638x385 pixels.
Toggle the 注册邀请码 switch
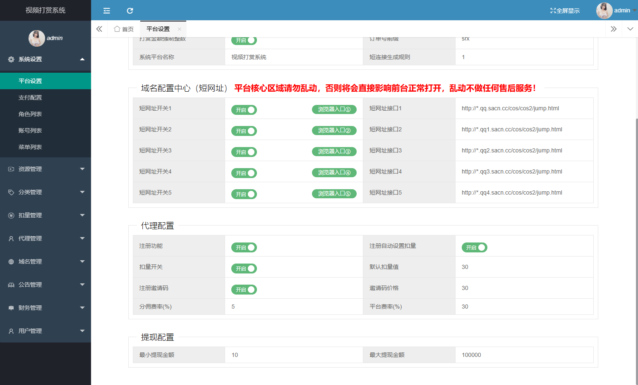244,290
